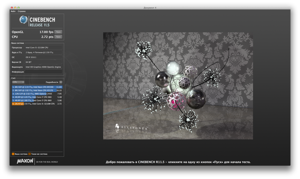
Task: Click the orange Ваша система legend swatch
Action: click(x=13, y=154)
